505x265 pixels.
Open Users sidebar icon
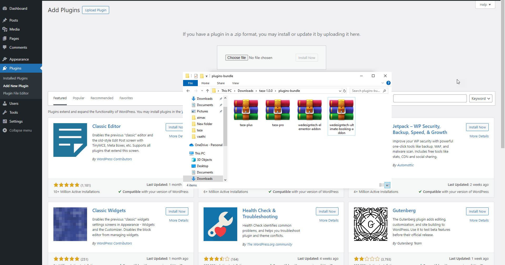pyautogui.click(x=5, y=103)
